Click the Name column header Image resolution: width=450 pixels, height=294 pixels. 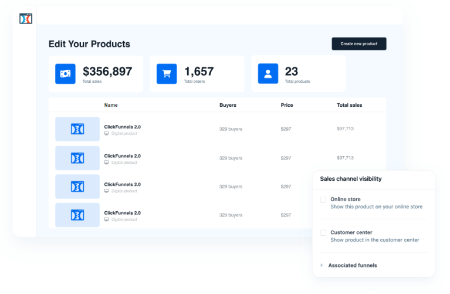[x=111, y=105]
